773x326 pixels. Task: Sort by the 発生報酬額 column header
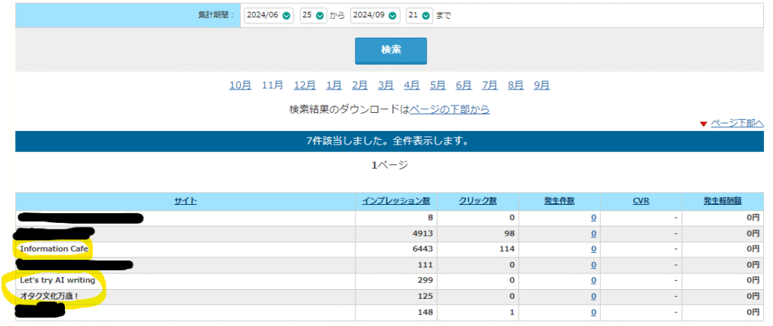(722, 201)
